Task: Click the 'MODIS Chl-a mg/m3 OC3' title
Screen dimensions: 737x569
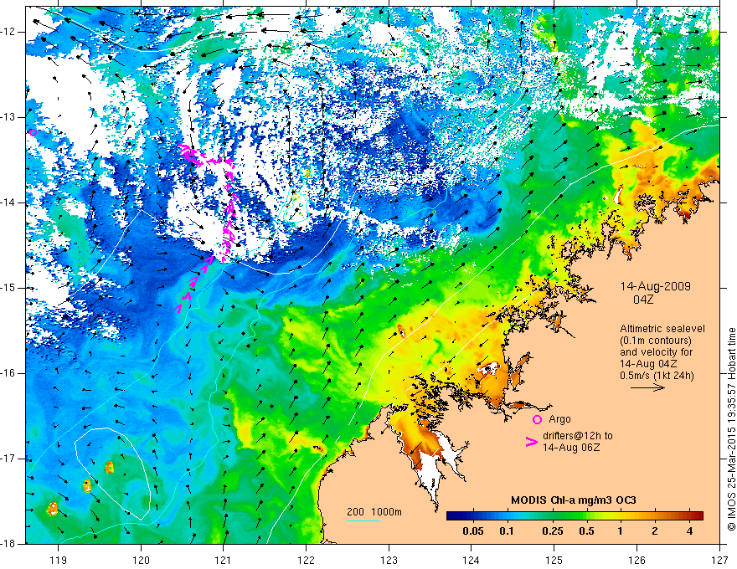Action: click(574, 500)
